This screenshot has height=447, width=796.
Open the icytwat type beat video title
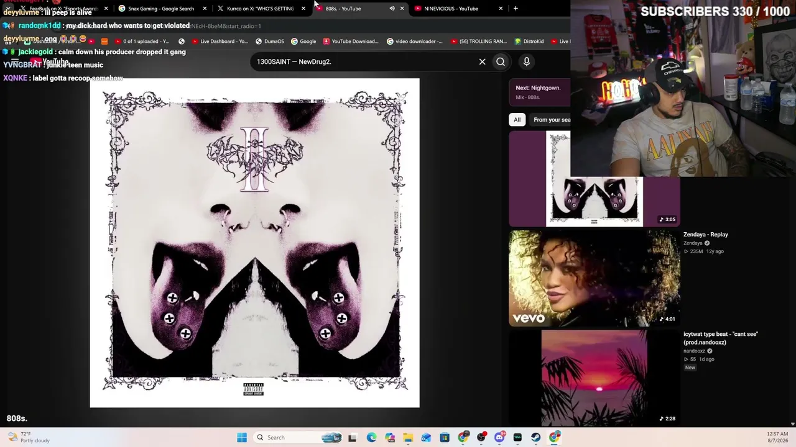[x=721, y=338]
